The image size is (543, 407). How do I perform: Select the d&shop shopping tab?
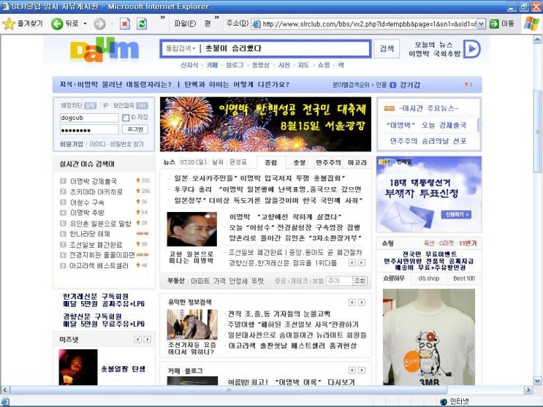[428, 278]
